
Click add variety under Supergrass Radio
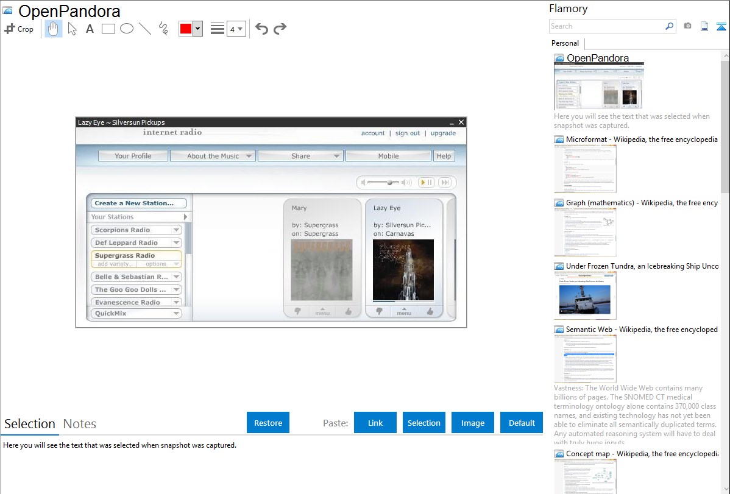pos(115,264)
